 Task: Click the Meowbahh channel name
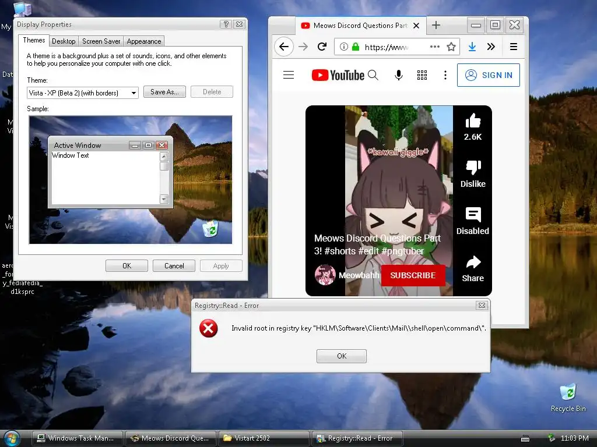(x=359, y=275)
